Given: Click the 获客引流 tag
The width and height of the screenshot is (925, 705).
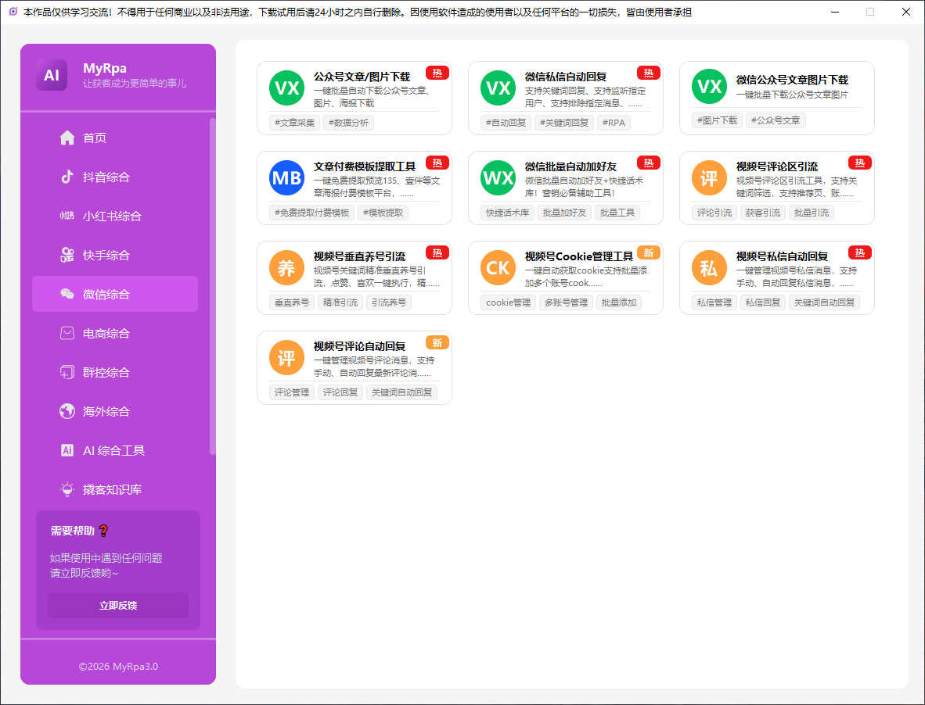Looking at the screenshot, I should pyautogui.click(x=763, y=213).
